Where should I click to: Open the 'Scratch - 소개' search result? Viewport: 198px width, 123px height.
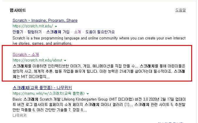(x=26, y=54)
